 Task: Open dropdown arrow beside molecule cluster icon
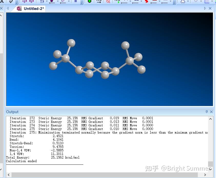[x=189, y=2]
